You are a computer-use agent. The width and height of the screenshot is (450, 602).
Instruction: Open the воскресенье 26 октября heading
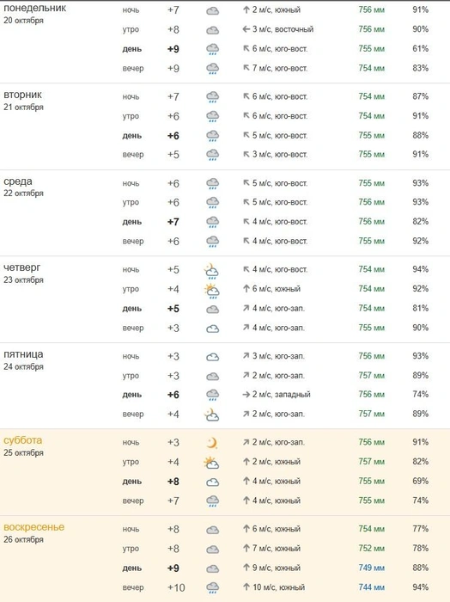pos(33,533)
